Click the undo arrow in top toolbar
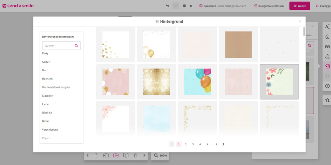Screen dimensions: 331x165 coord(167,6)
